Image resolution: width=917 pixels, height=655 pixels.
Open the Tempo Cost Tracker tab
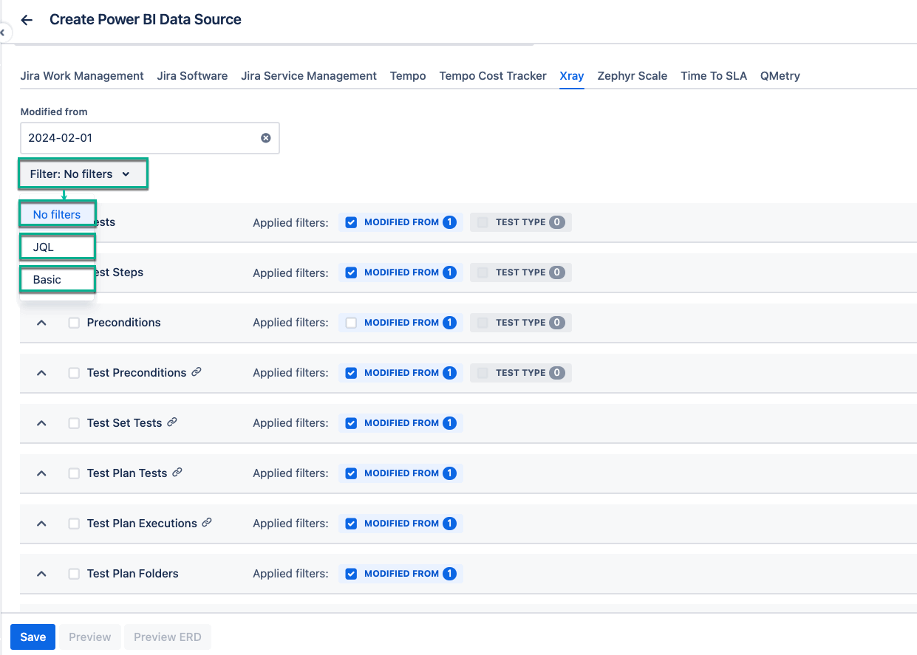(492, 75)
